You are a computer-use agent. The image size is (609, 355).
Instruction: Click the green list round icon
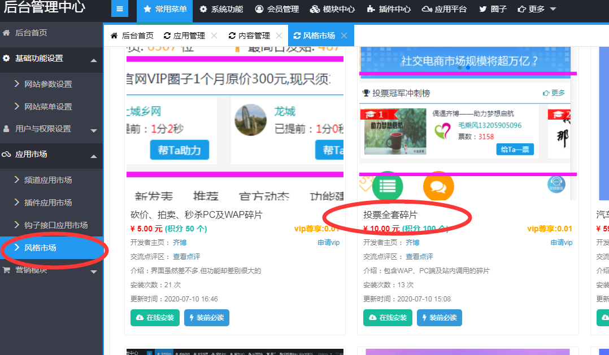point(388,186)
